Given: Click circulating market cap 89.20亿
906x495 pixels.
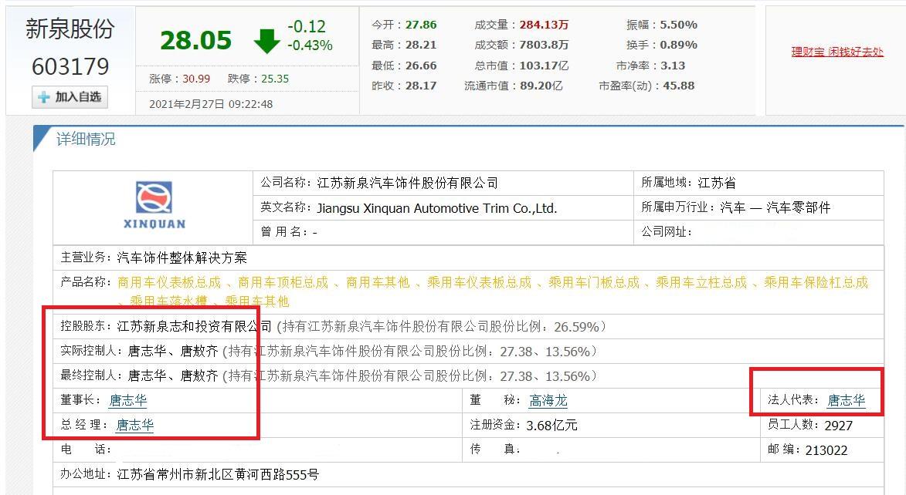Looking at the screenshot, I should coord(541,86).
